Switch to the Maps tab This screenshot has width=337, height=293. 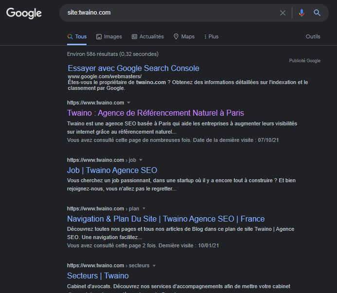coord(184,36)
